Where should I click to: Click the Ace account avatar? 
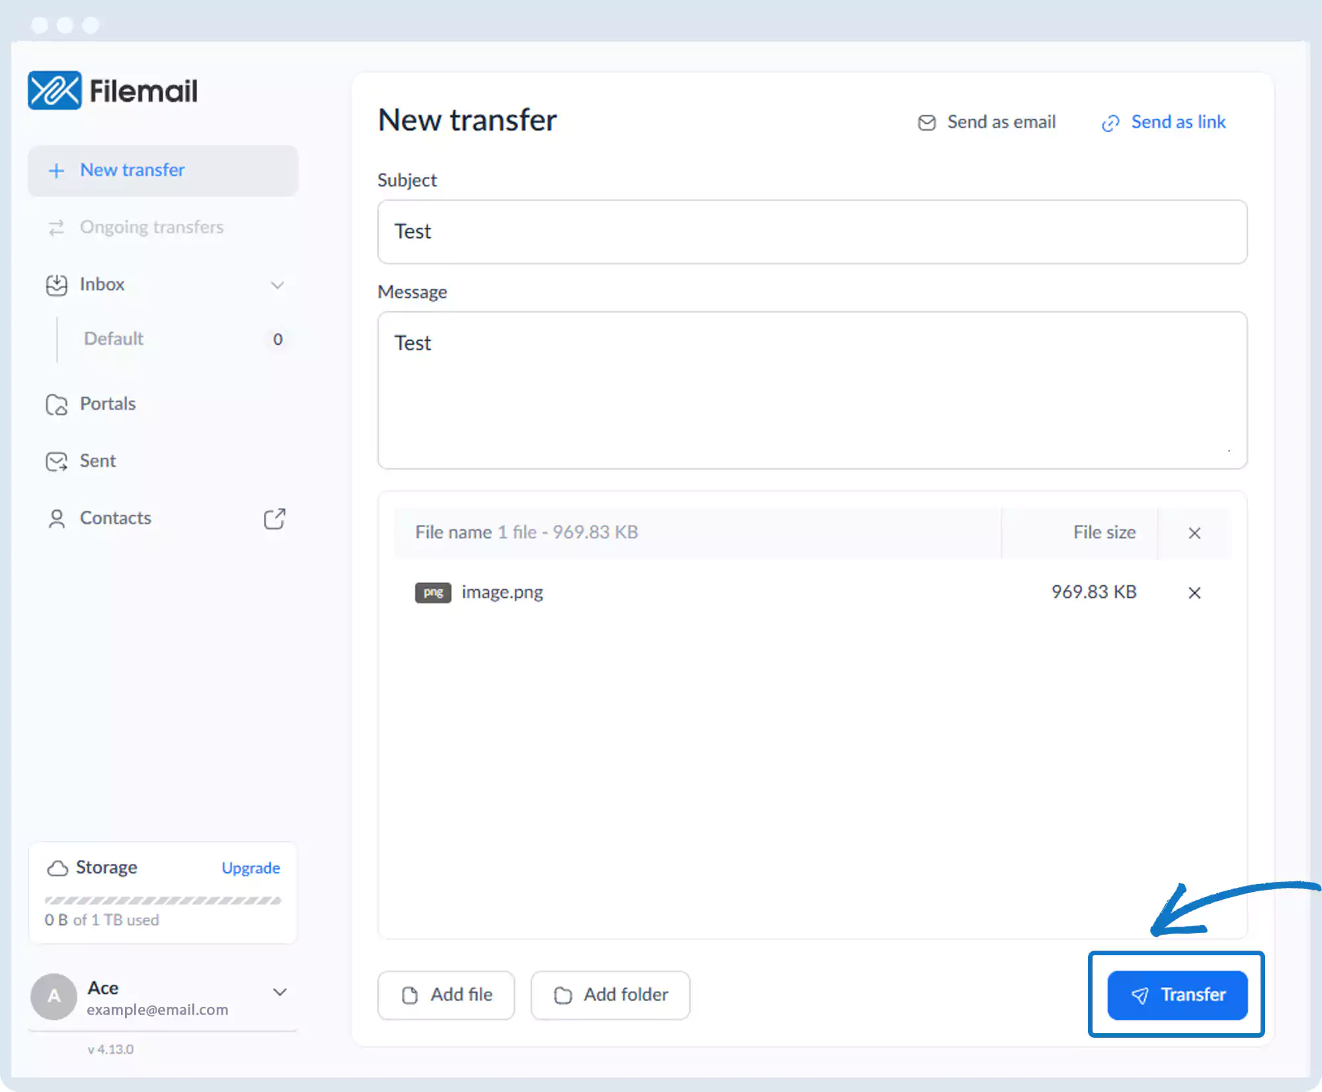click(54, 996)
